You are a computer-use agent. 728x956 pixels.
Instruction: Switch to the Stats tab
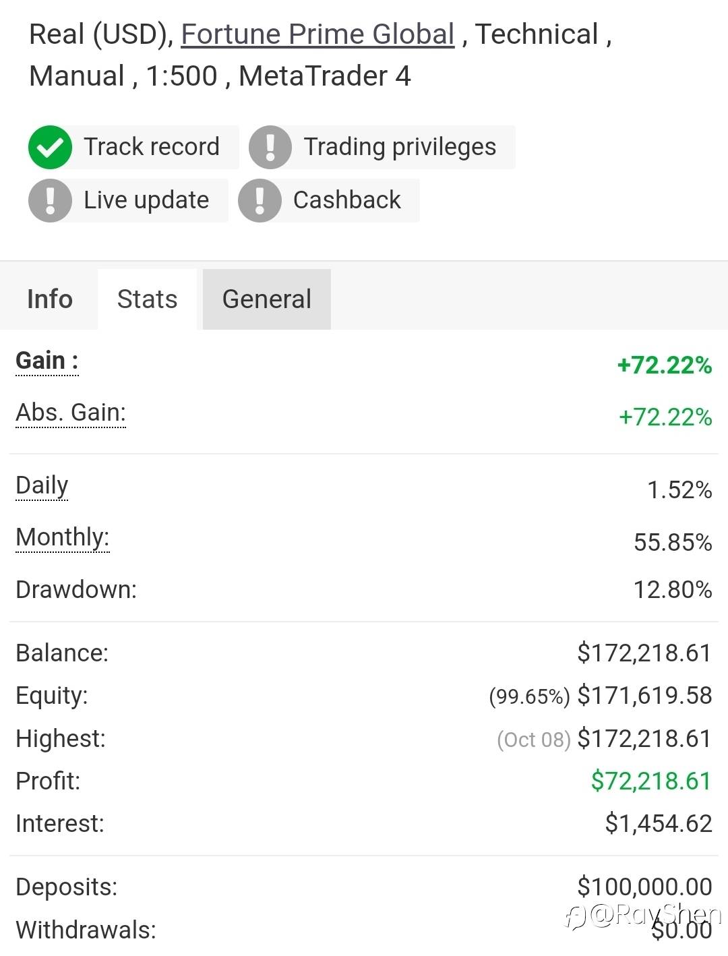(147, 299)
